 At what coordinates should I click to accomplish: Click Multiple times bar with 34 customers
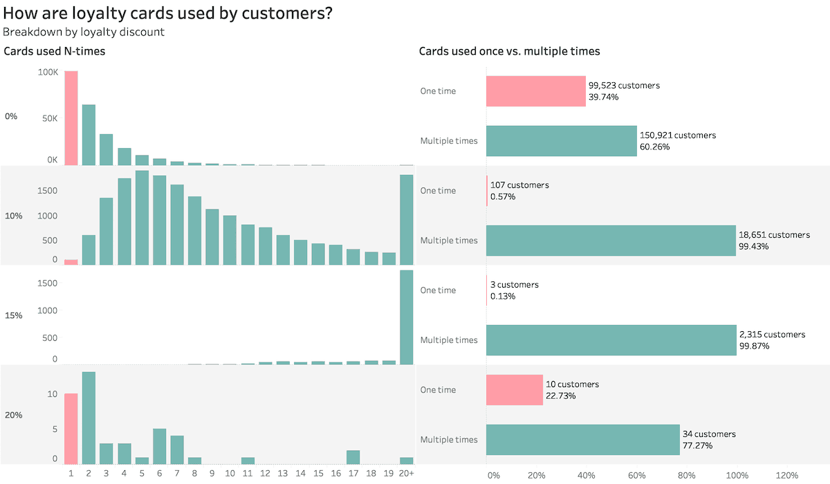pyautogui.click(x=583, y=440)
